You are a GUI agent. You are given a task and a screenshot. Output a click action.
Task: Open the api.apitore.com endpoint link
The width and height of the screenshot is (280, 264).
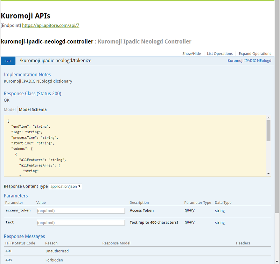[50, 25]
